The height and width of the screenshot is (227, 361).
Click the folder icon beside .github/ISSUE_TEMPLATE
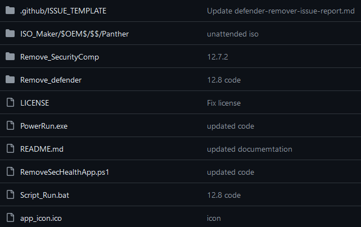10,10
